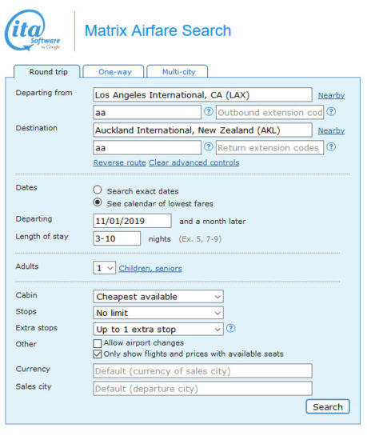This screenshot has height=440, width=367.
Task: Open help icon beside return extension codes
Action: [331, 147]
